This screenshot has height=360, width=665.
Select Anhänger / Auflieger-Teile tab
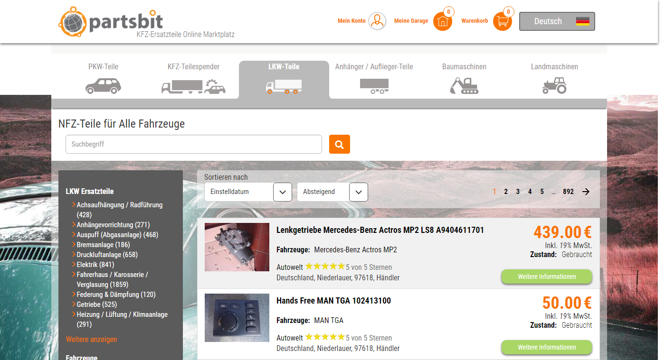pos(374,79)
